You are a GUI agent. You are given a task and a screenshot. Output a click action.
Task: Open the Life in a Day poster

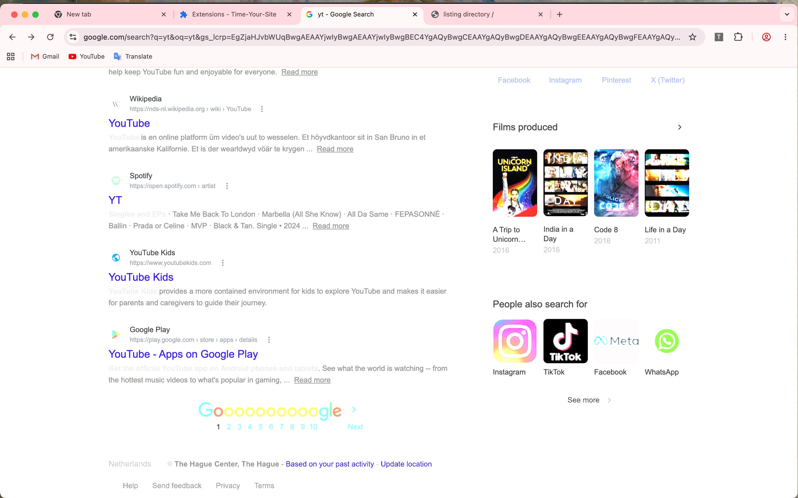coord(667,183)
